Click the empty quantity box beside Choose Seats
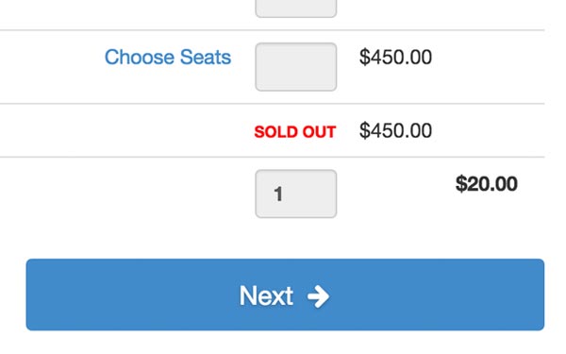The image size is (566, 354). coord(296,67)
